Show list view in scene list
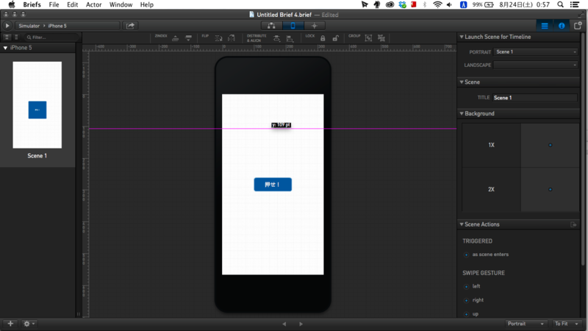The width and height of the screenshot is (588, 331). [16, 38]
